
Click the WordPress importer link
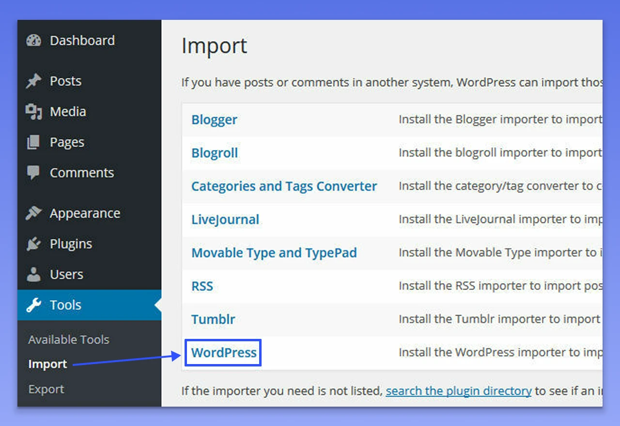click(x=224, y=352)
